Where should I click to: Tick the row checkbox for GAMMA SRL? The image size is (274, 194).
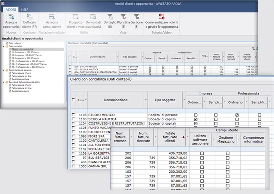tap(73, 166)
